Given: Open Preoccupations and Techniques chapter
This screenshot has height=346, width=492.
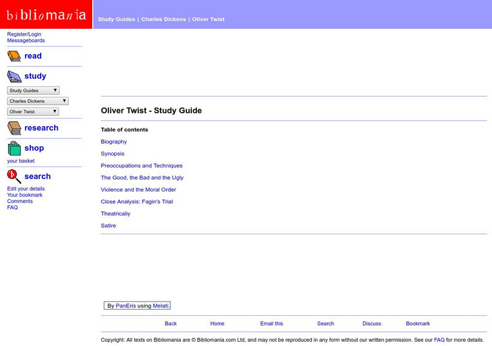Looking at the screenshot, I should tap(141, 165).
